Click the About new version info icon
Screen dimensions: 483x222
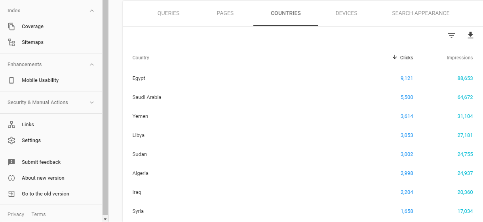[x=11, y=178]
